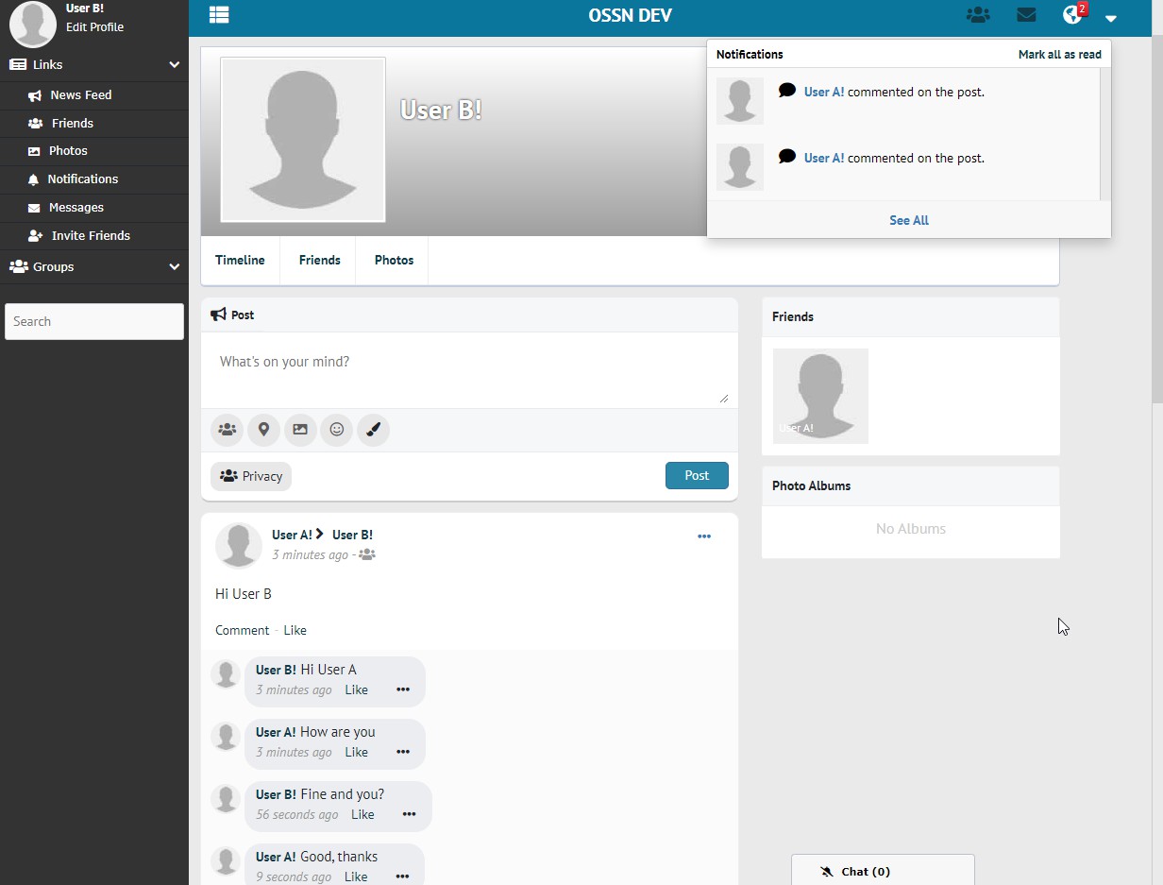Mute chat using bell-slash Chat bar
The width and height of the screenshot is (1163, 885).
point(827,872)
